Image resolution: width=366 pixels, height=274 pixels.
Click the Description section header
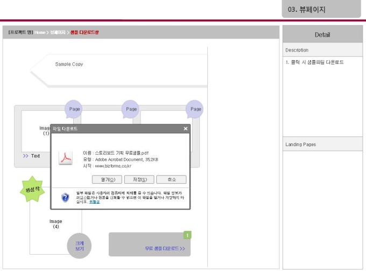point(322,50)
